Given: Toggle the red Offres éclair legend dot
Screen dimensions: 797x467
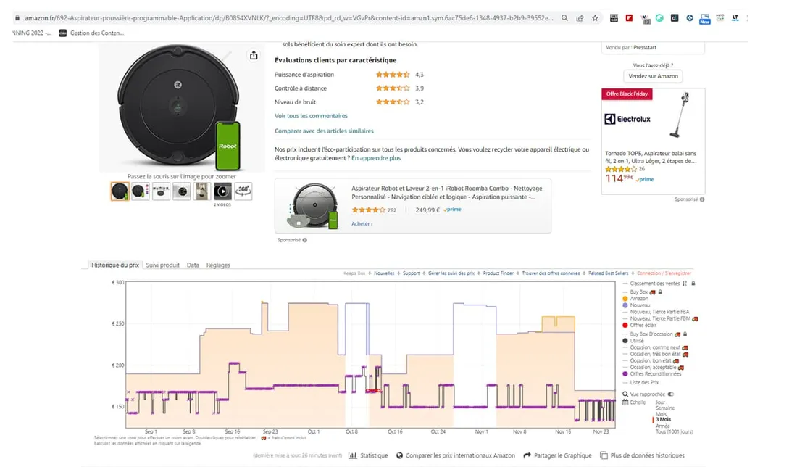Looking at the screenshot, I should coord(625,325).
